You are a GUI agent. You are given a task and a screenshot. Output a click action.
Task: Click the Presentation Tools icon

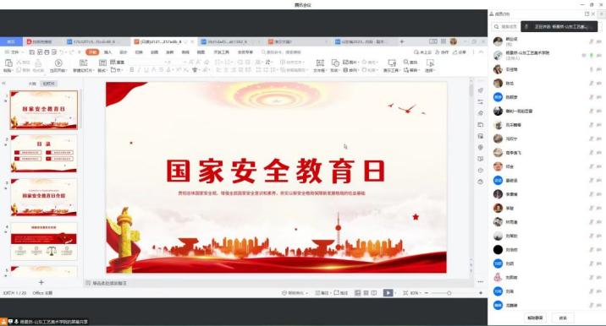pos(392,62)
